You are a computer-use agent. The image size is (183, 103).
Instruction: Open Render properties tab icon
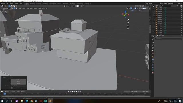coord(153,43)
